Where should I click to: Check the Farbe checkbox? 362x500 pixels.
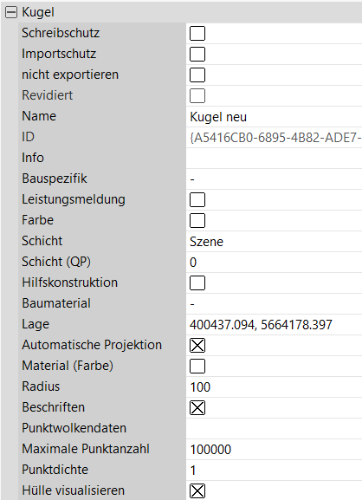(197, 221)
